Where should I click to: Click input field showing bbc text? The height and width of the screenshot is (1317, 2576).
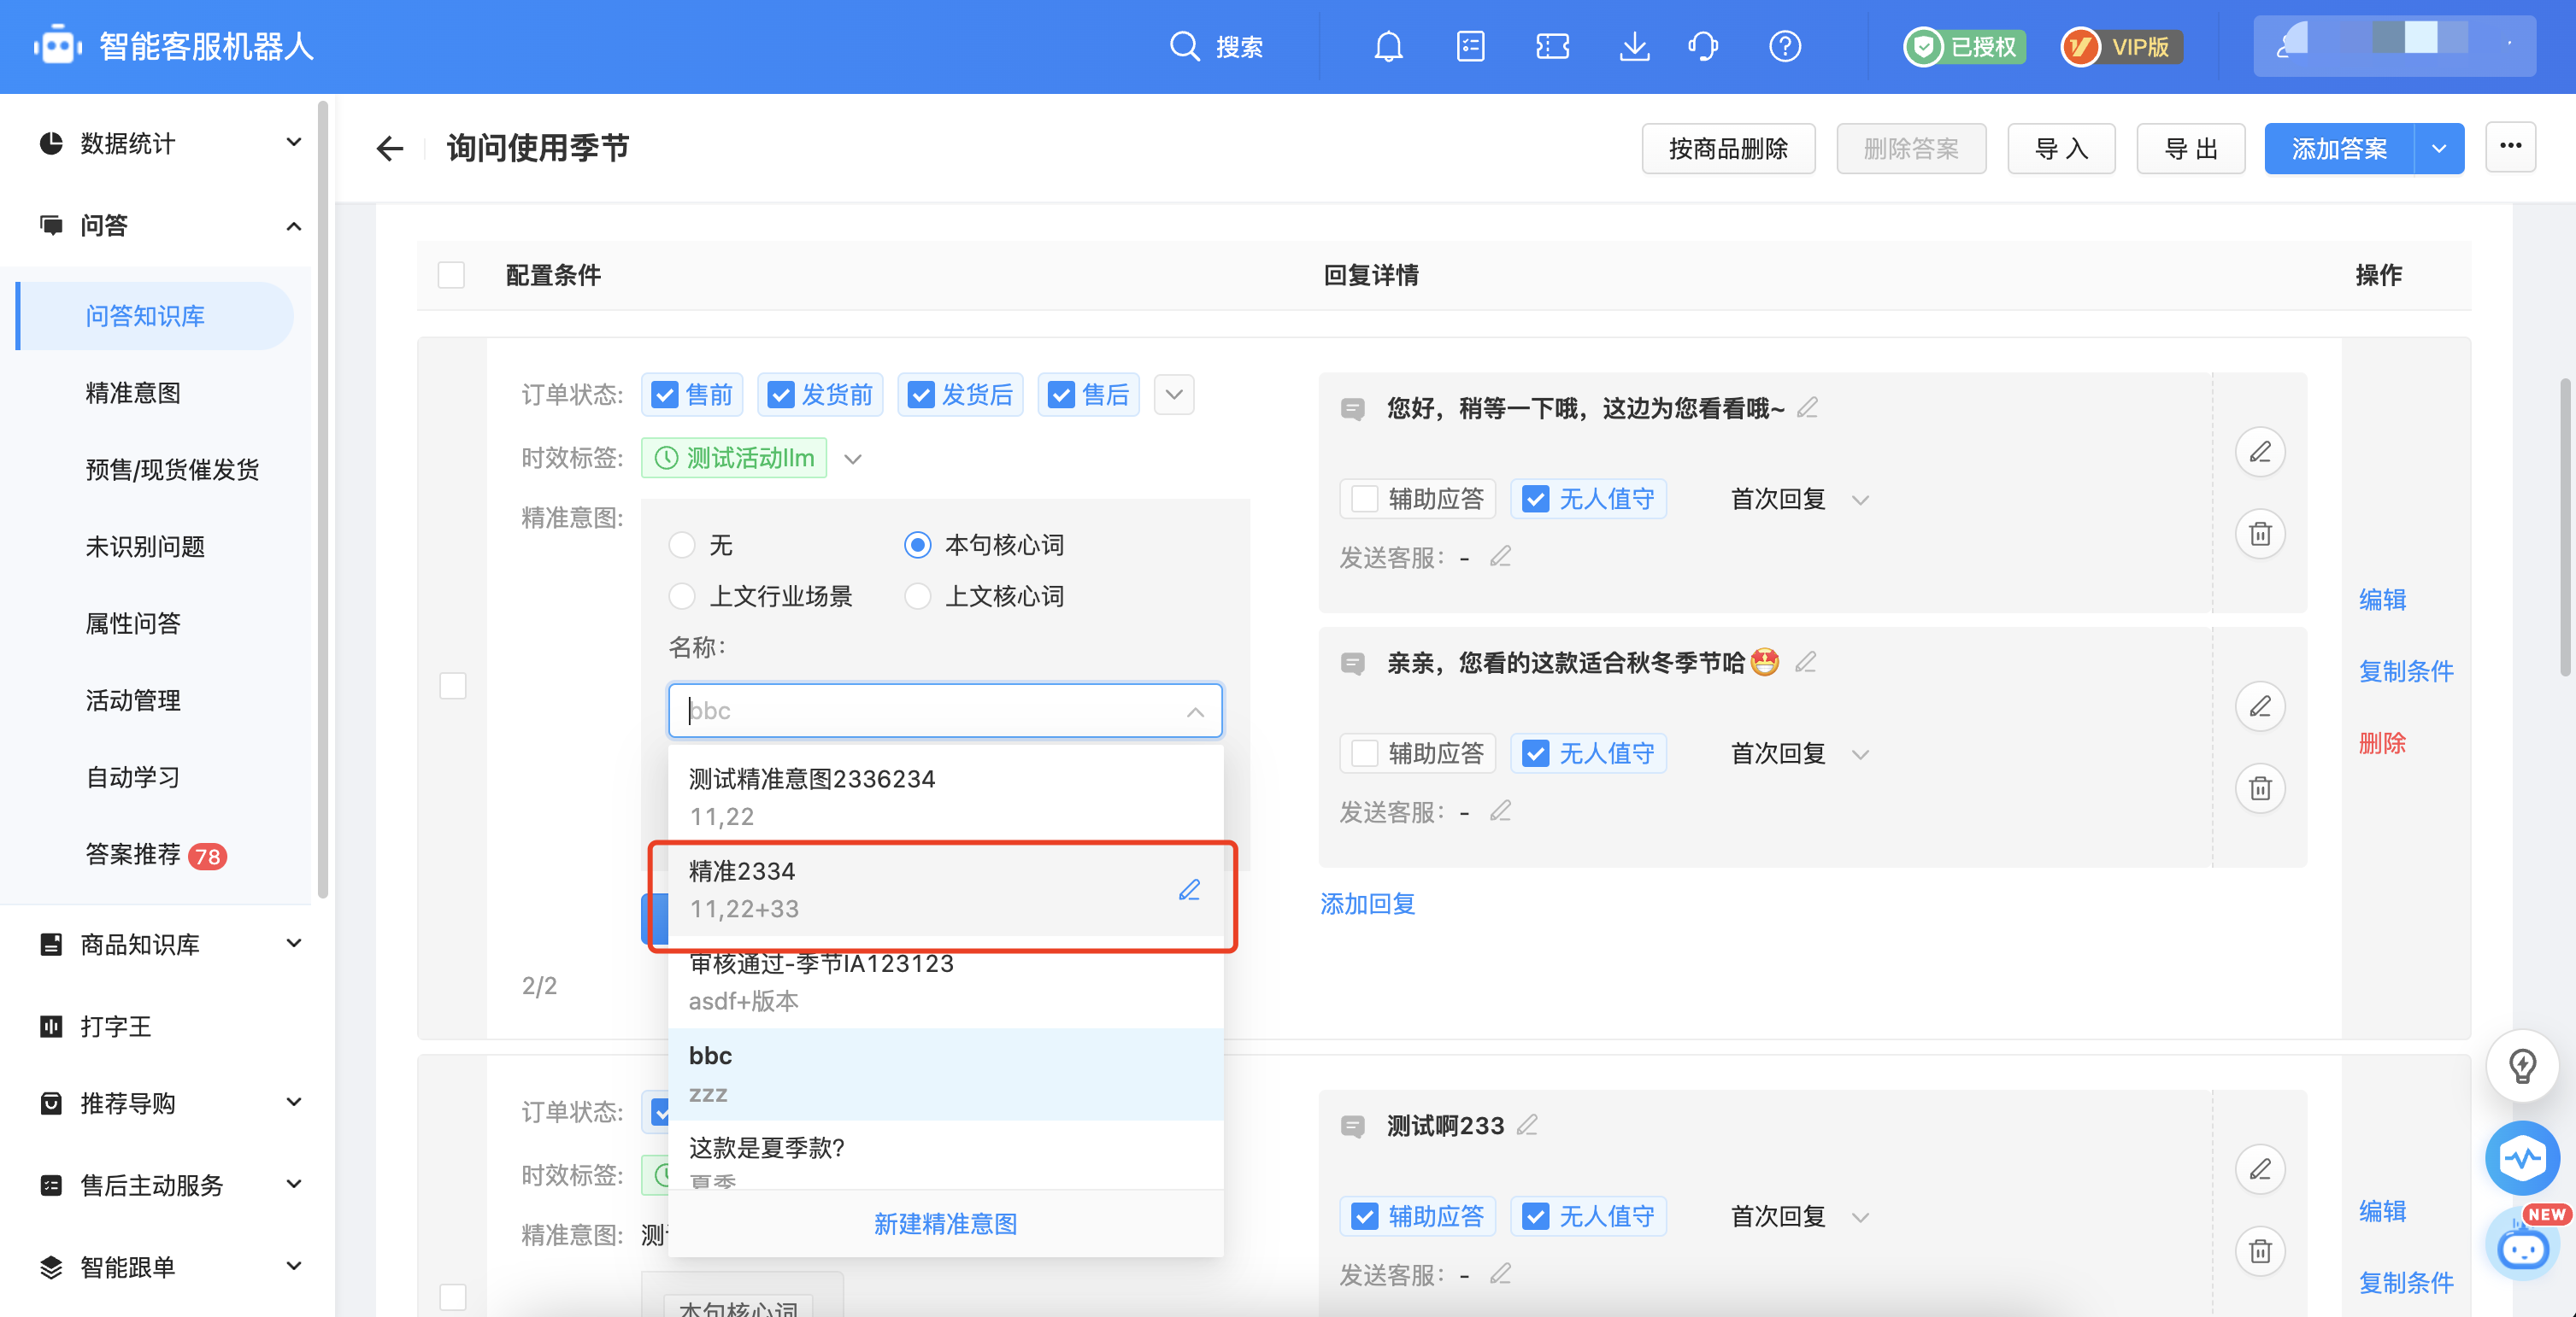pos(944,709)
